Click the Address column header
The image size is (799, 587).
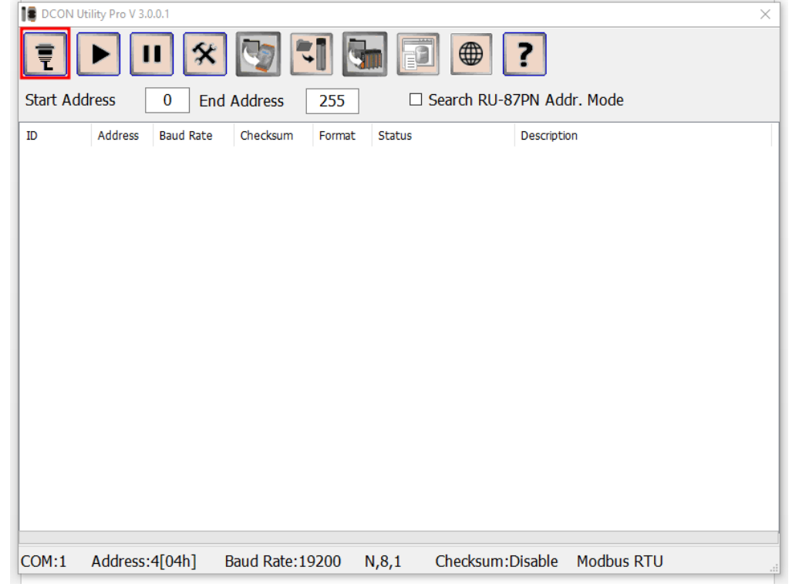click(x=123, y=136)
